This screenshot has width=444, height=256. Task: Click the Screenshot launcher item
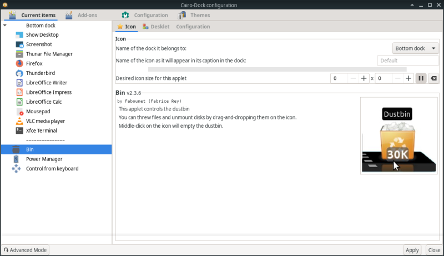[39, 44]
